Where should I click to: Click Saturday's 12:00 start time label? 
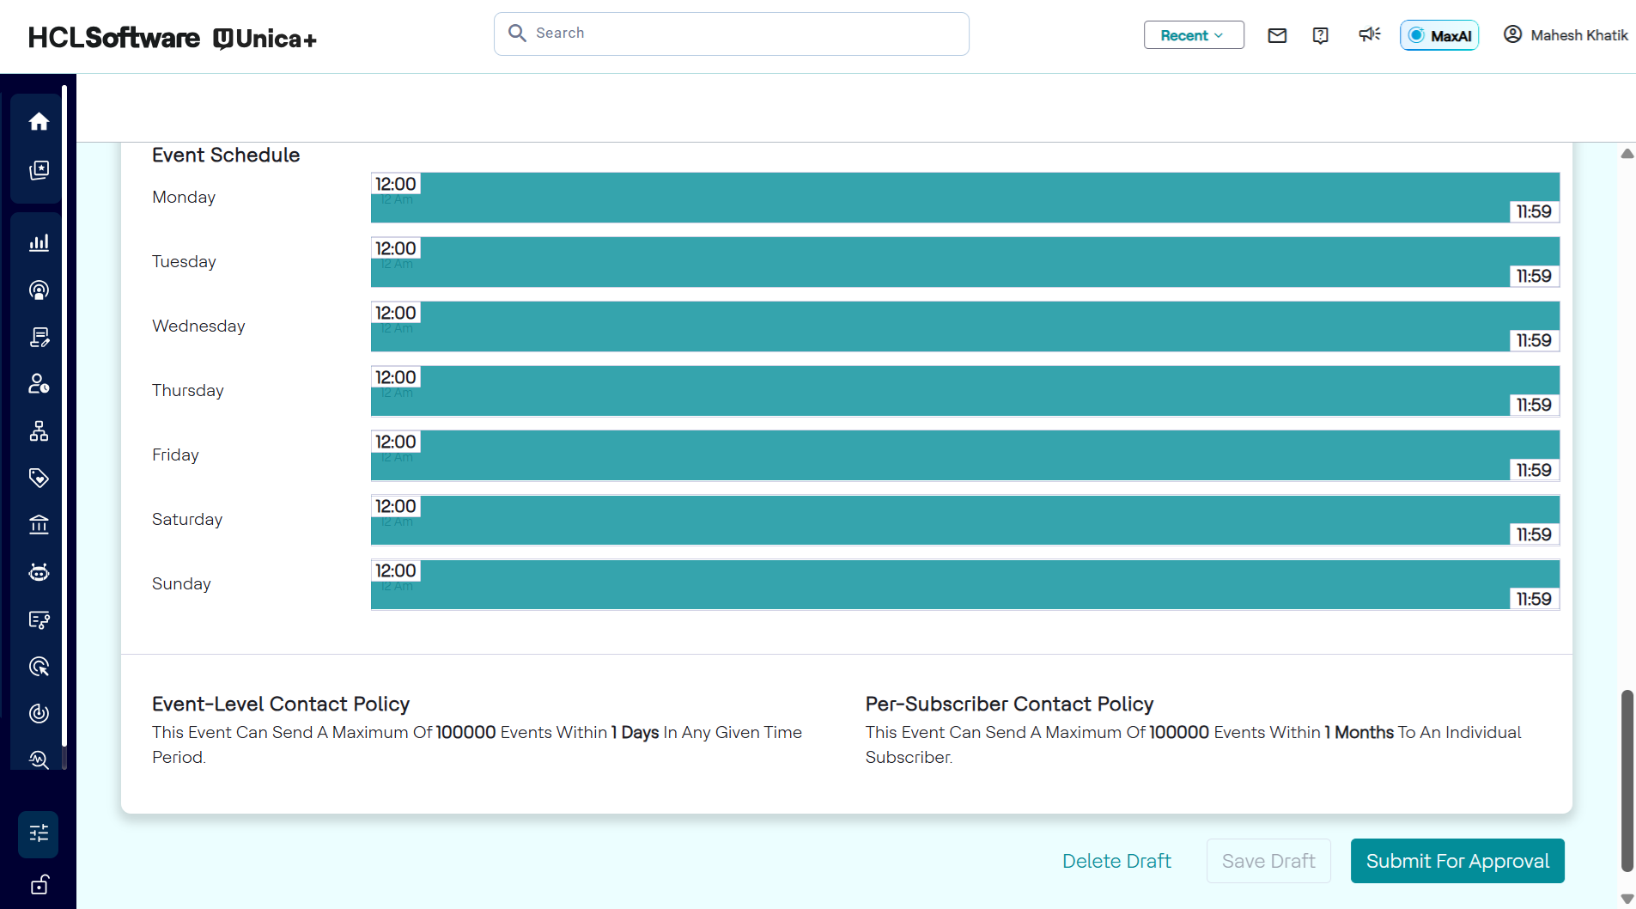[x=395, y=506]
